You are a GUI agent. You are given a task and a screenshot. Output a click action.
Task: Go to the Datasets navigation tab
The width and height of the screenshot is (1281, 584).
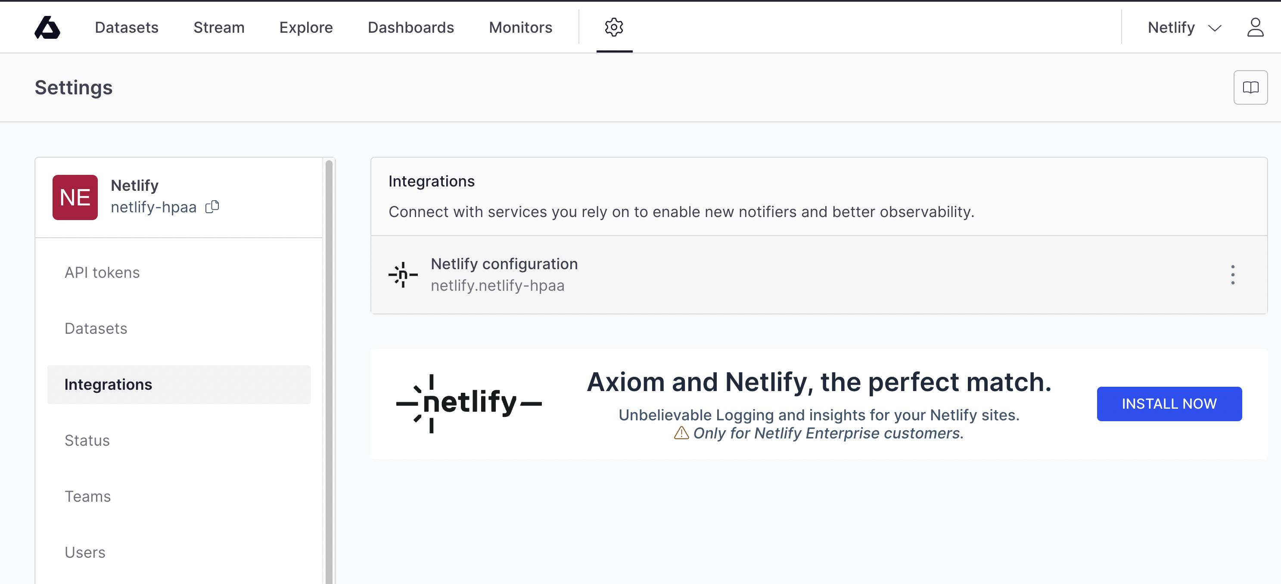pos(126,27)
